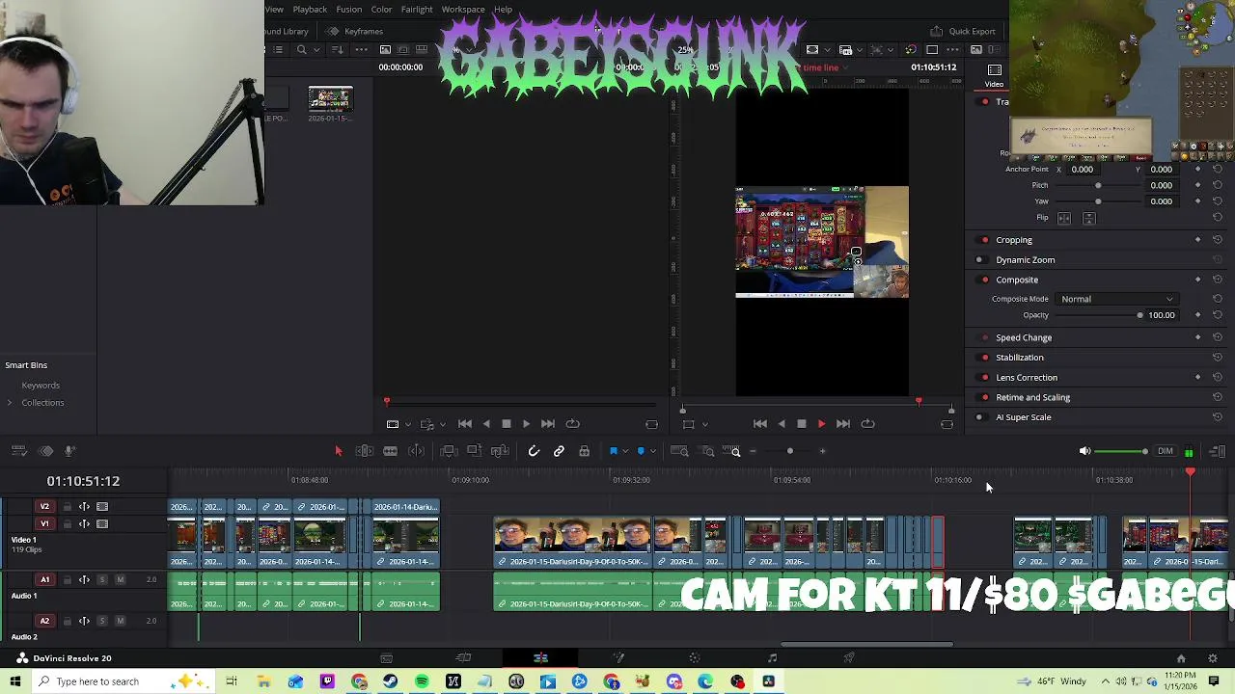Play the source viewer forward
Viewport: 1235px width, 694px height.
tap(526, 424)
